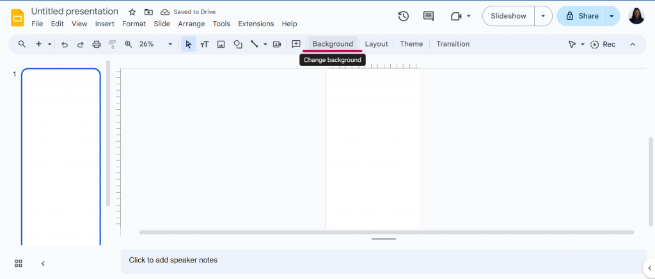The height and width of the screenshot is (279, 655).
Task: Select the Text box tool
Action: click(x=204, y=44)
